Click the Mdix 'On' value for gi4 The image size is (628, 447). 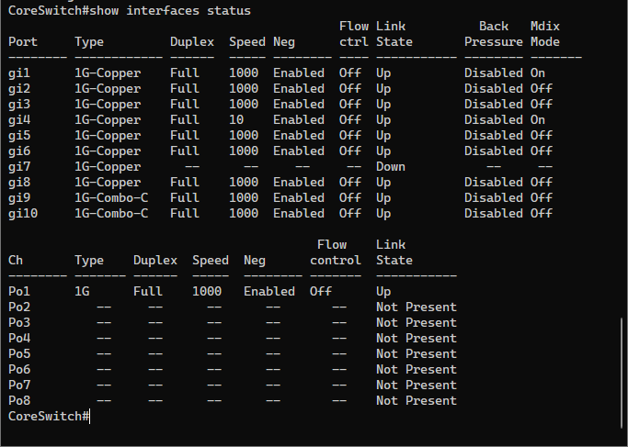point(538,119)
